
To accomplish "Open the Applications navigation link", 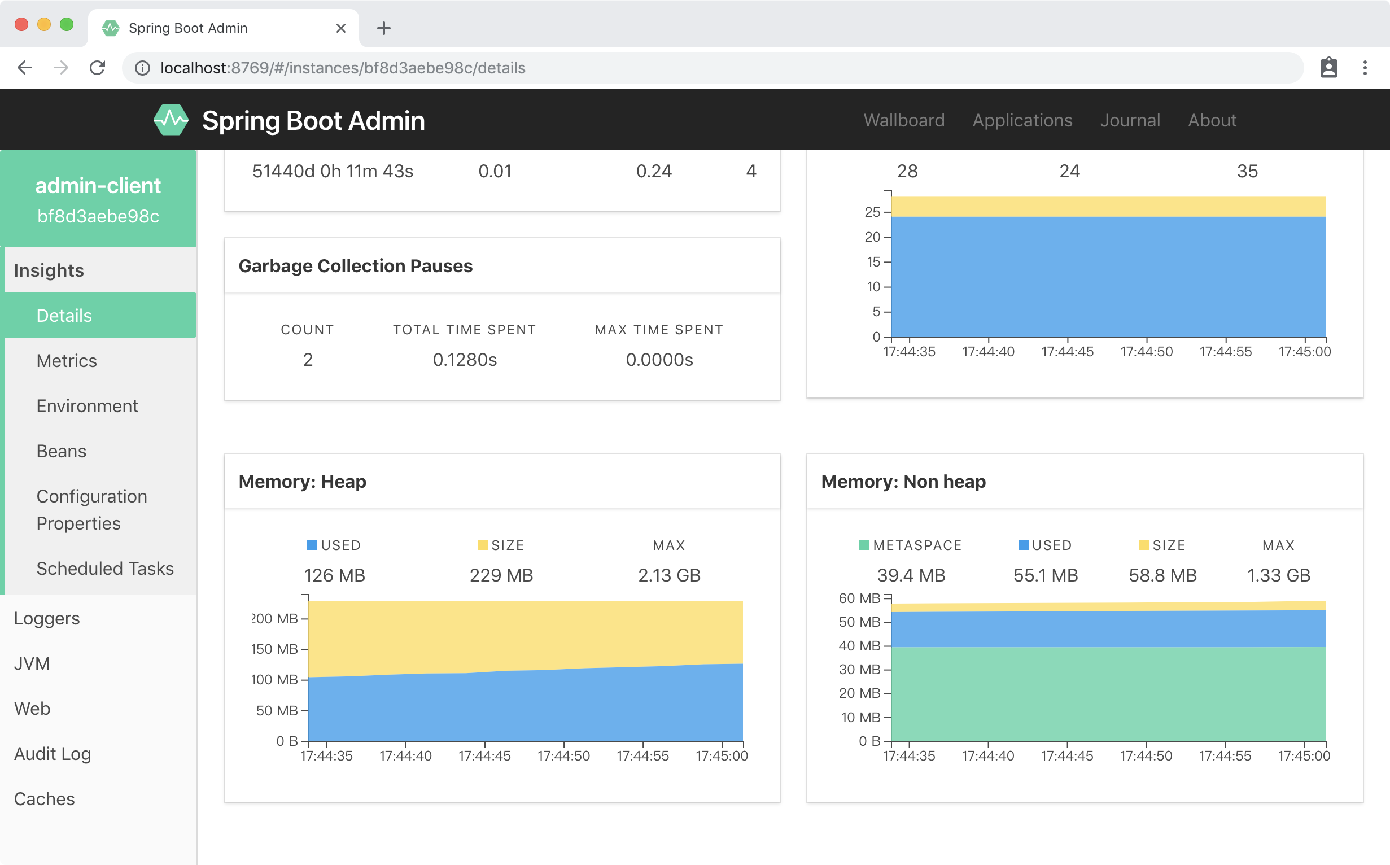I will (x=1022, y=120).
